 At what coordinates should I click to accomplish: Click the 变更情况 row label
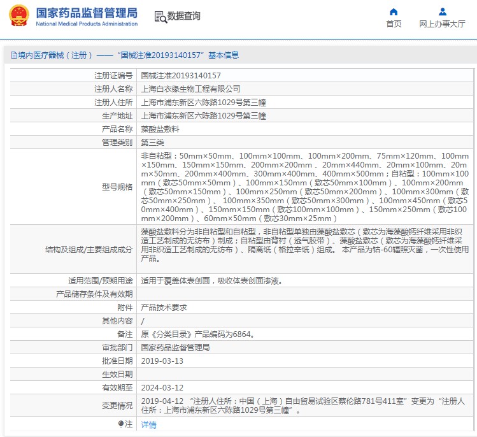pos(117,406)
